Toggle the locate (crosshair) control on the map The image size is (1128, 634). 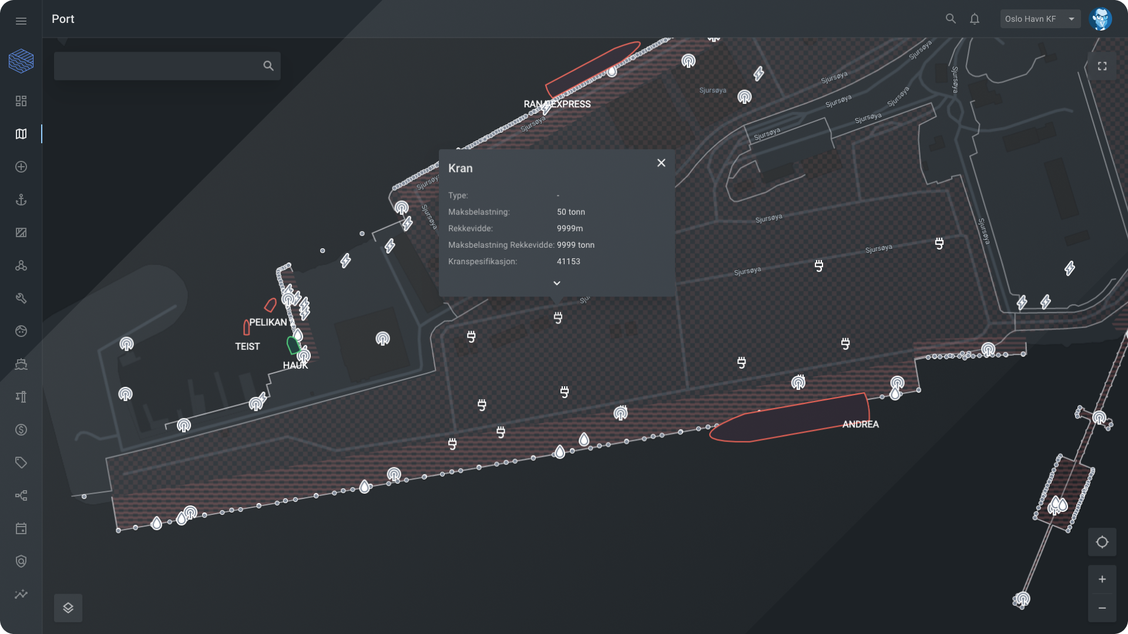[1103, 542]
